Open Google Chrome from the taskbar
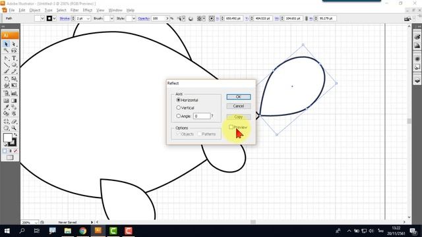Screen dimensions: 422x237 tap(83, 231)
